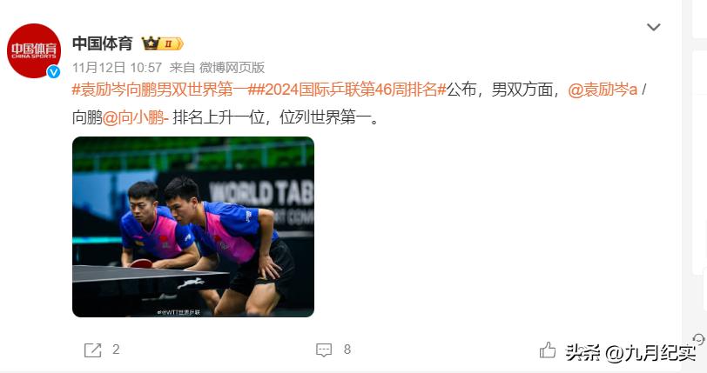The image size is (707, 373).
Task: Open the 中国体育 red profile avatar
Action: pos(34,51)
